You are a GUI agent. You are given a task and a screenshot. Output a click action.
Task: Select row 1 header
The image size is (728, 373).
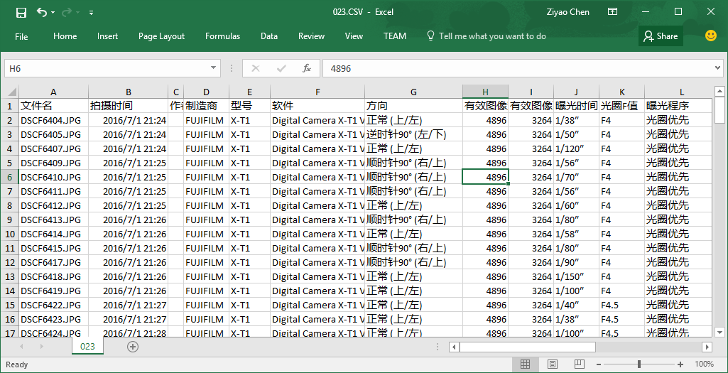10,106
